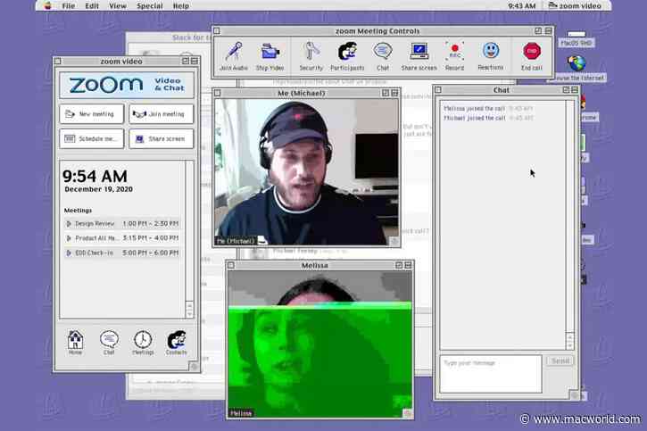
Task: Collapse the Chat window with its windowshade box
Action: coord(575,90)
